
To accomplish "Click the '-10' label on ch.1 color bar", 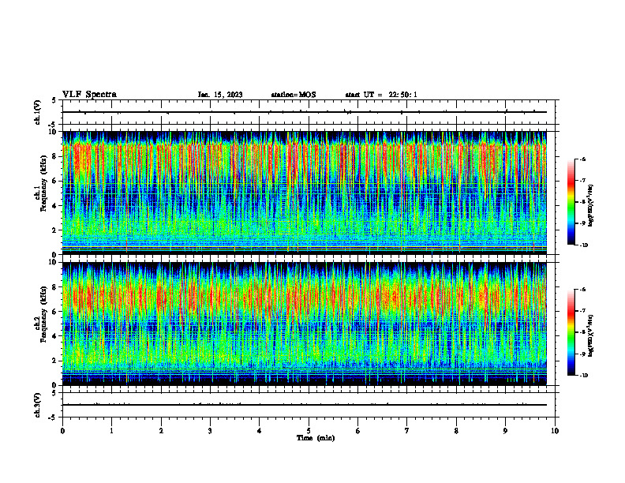I will [584, 245].
